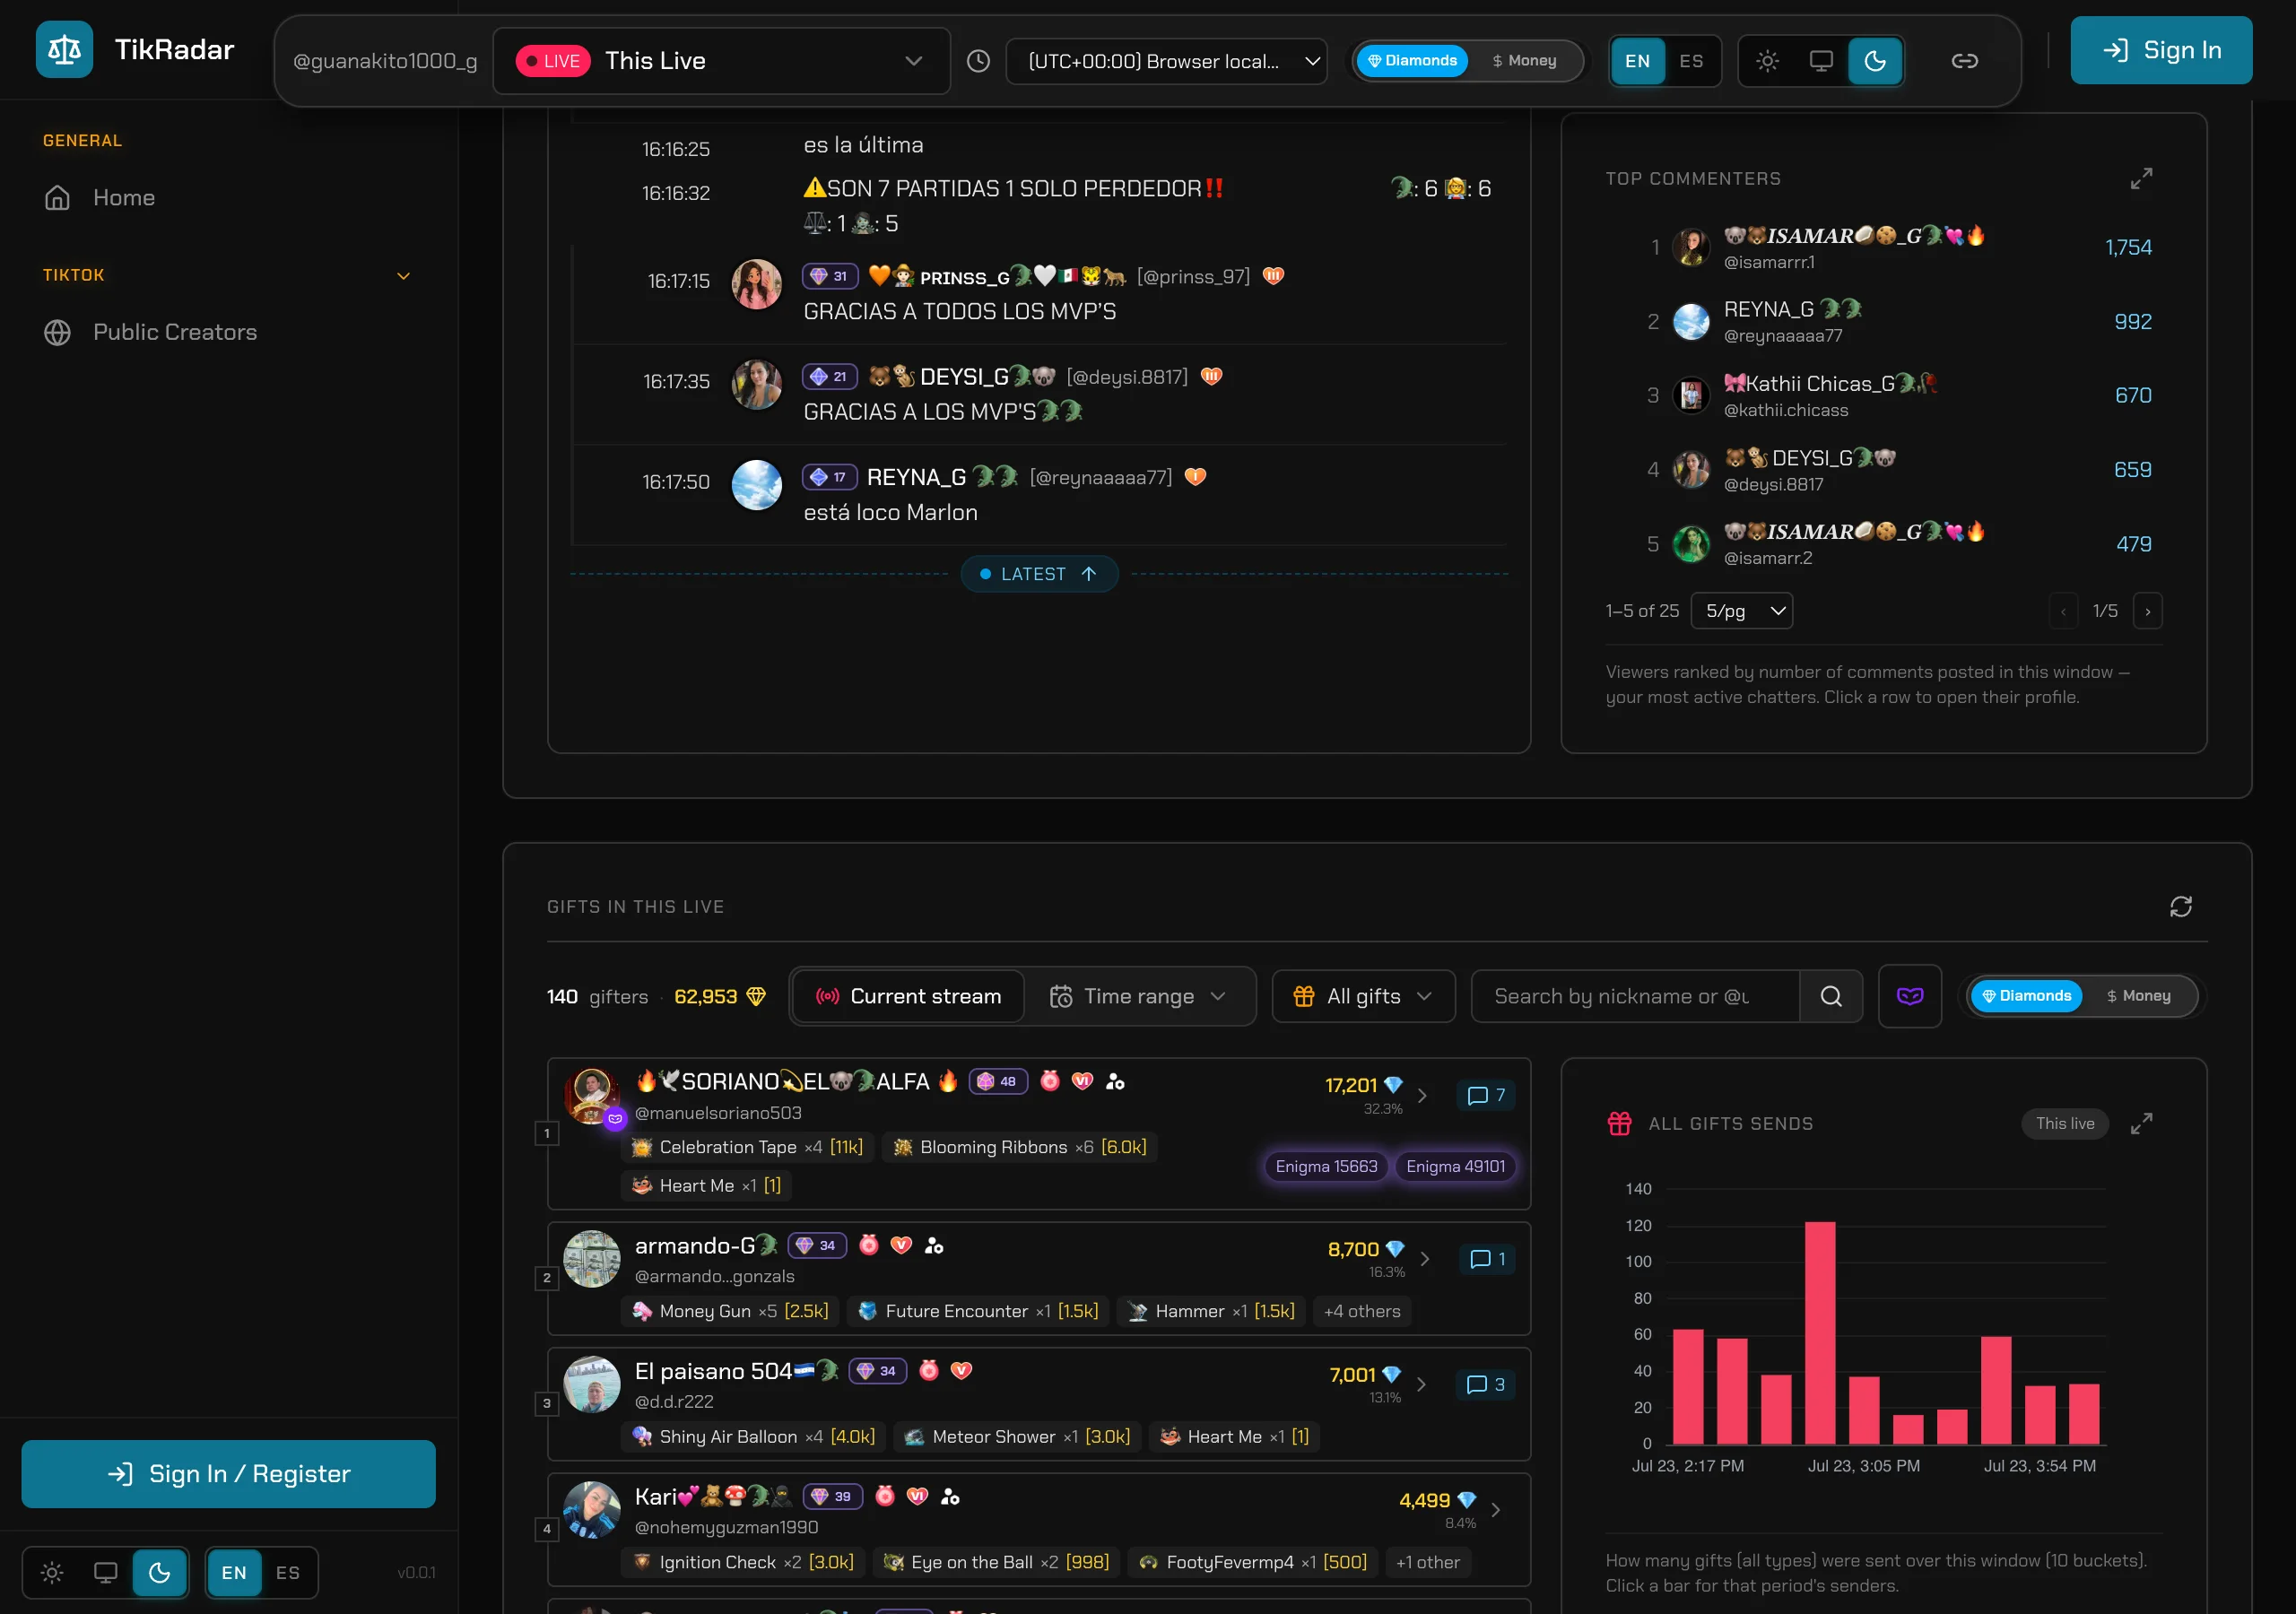Go to next page of top commenters
Screen dimensions: 2296x1614
point(2147,611)
